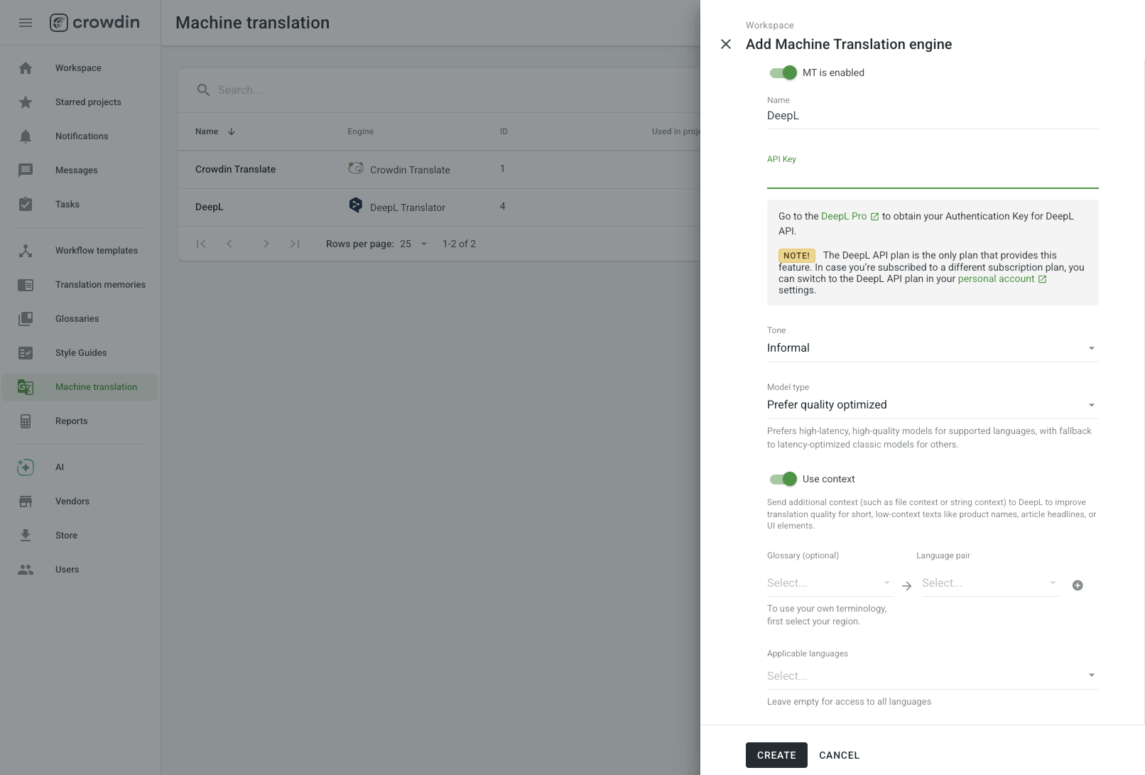Screen dimensions: 1145x775
Task: Click the DeepL Translator engine cell text
Action: [x=408, y=207]
